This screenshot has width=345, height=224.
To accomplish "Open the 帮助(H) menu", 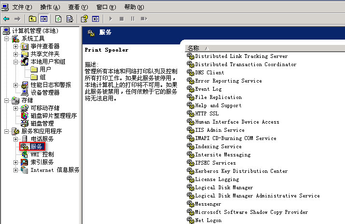I will pyautogui.click(x=134, y=7).
